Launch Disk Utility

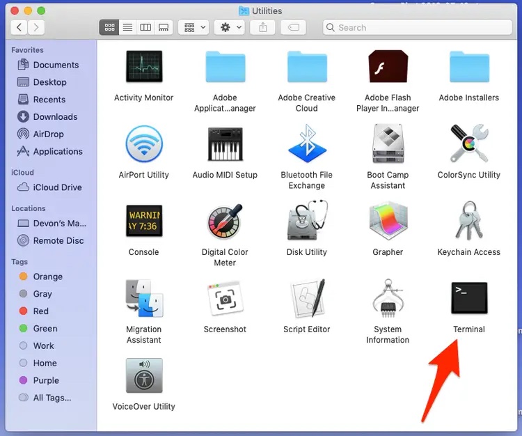[307, 222]
